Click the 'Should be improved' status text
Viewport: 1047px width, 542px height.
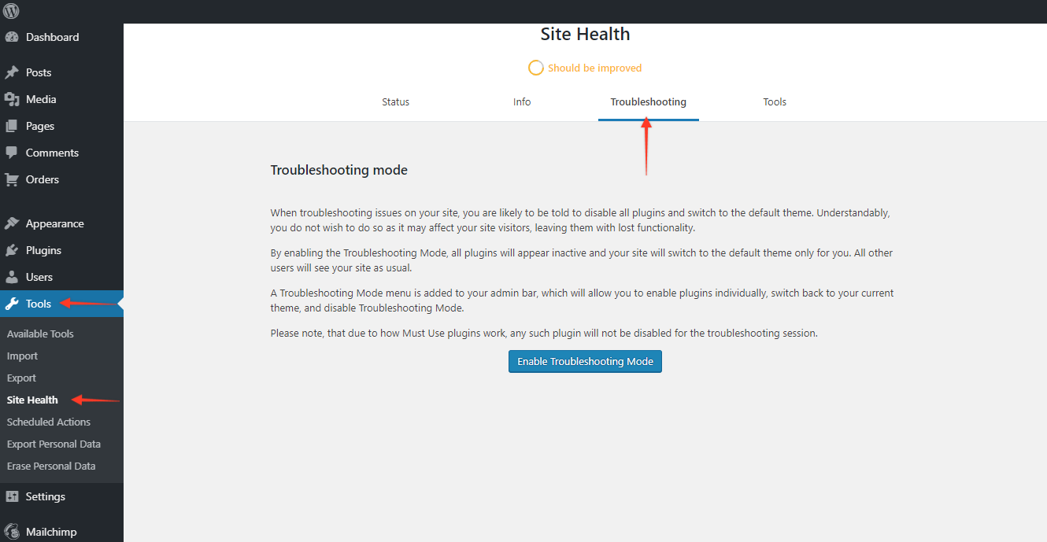(595, 68)
